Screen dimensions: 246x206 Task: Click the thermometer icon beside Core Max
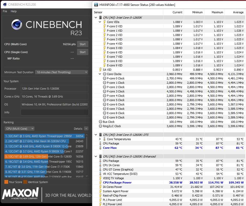pos(100,148)
